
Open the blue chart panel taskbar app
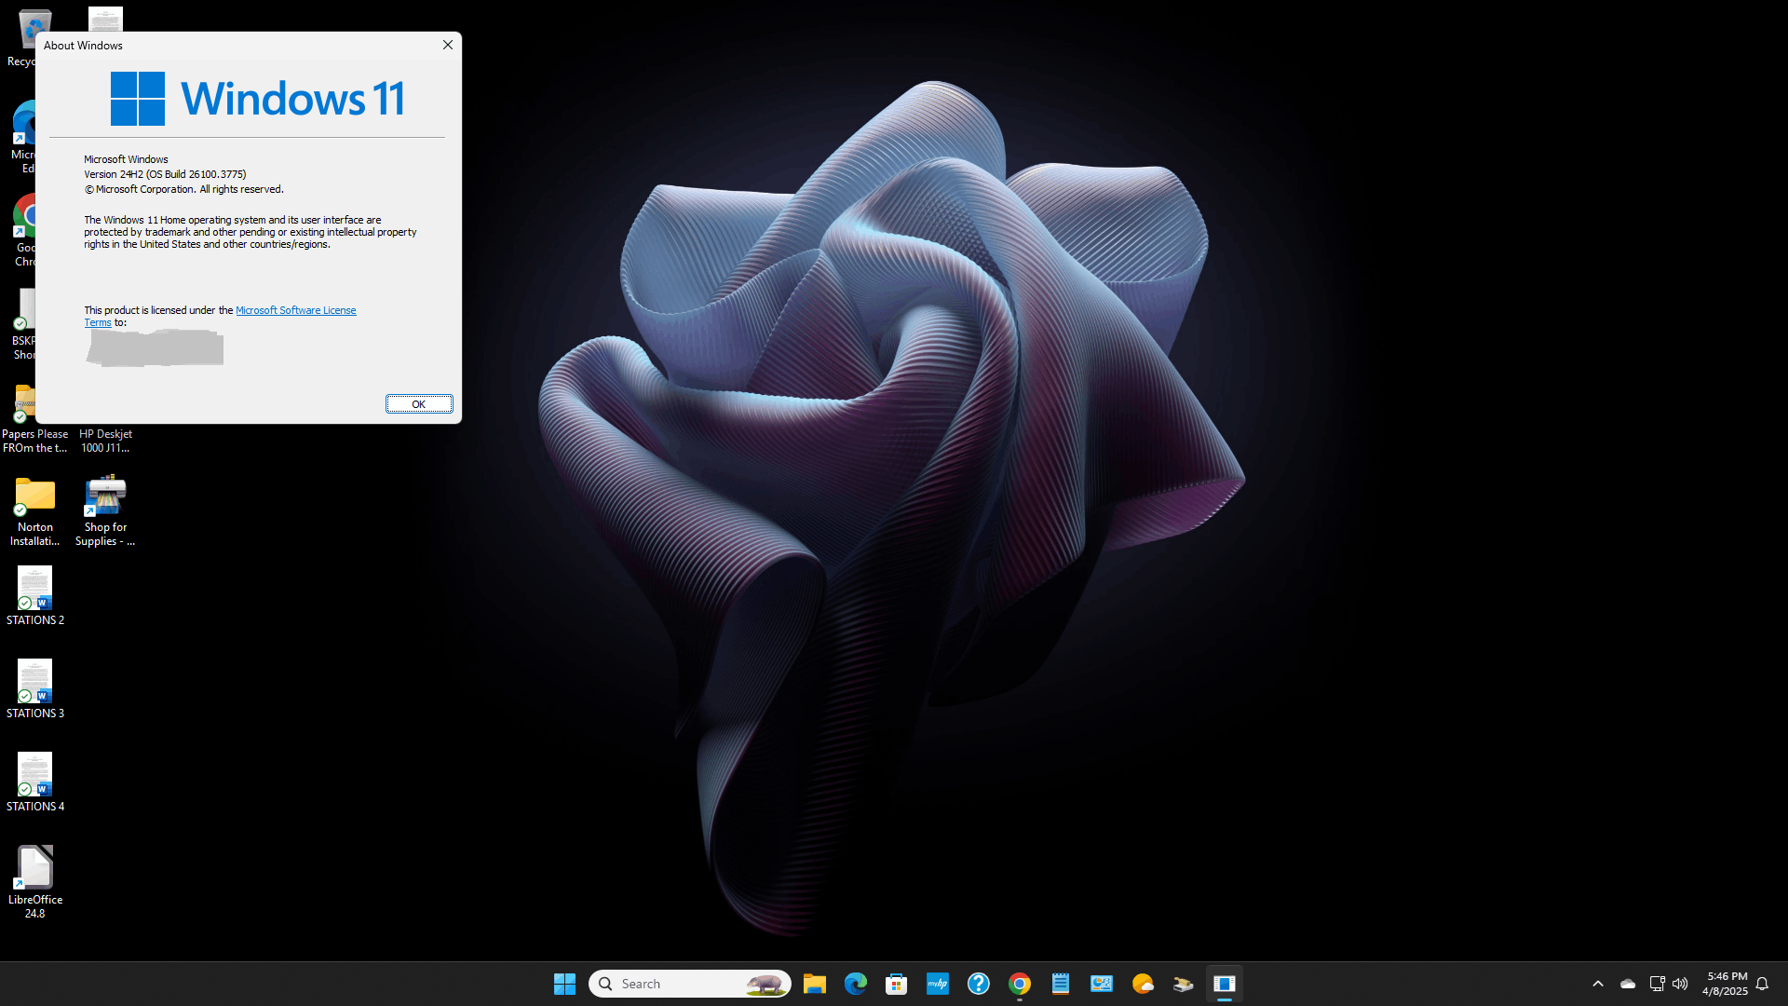1102,984
